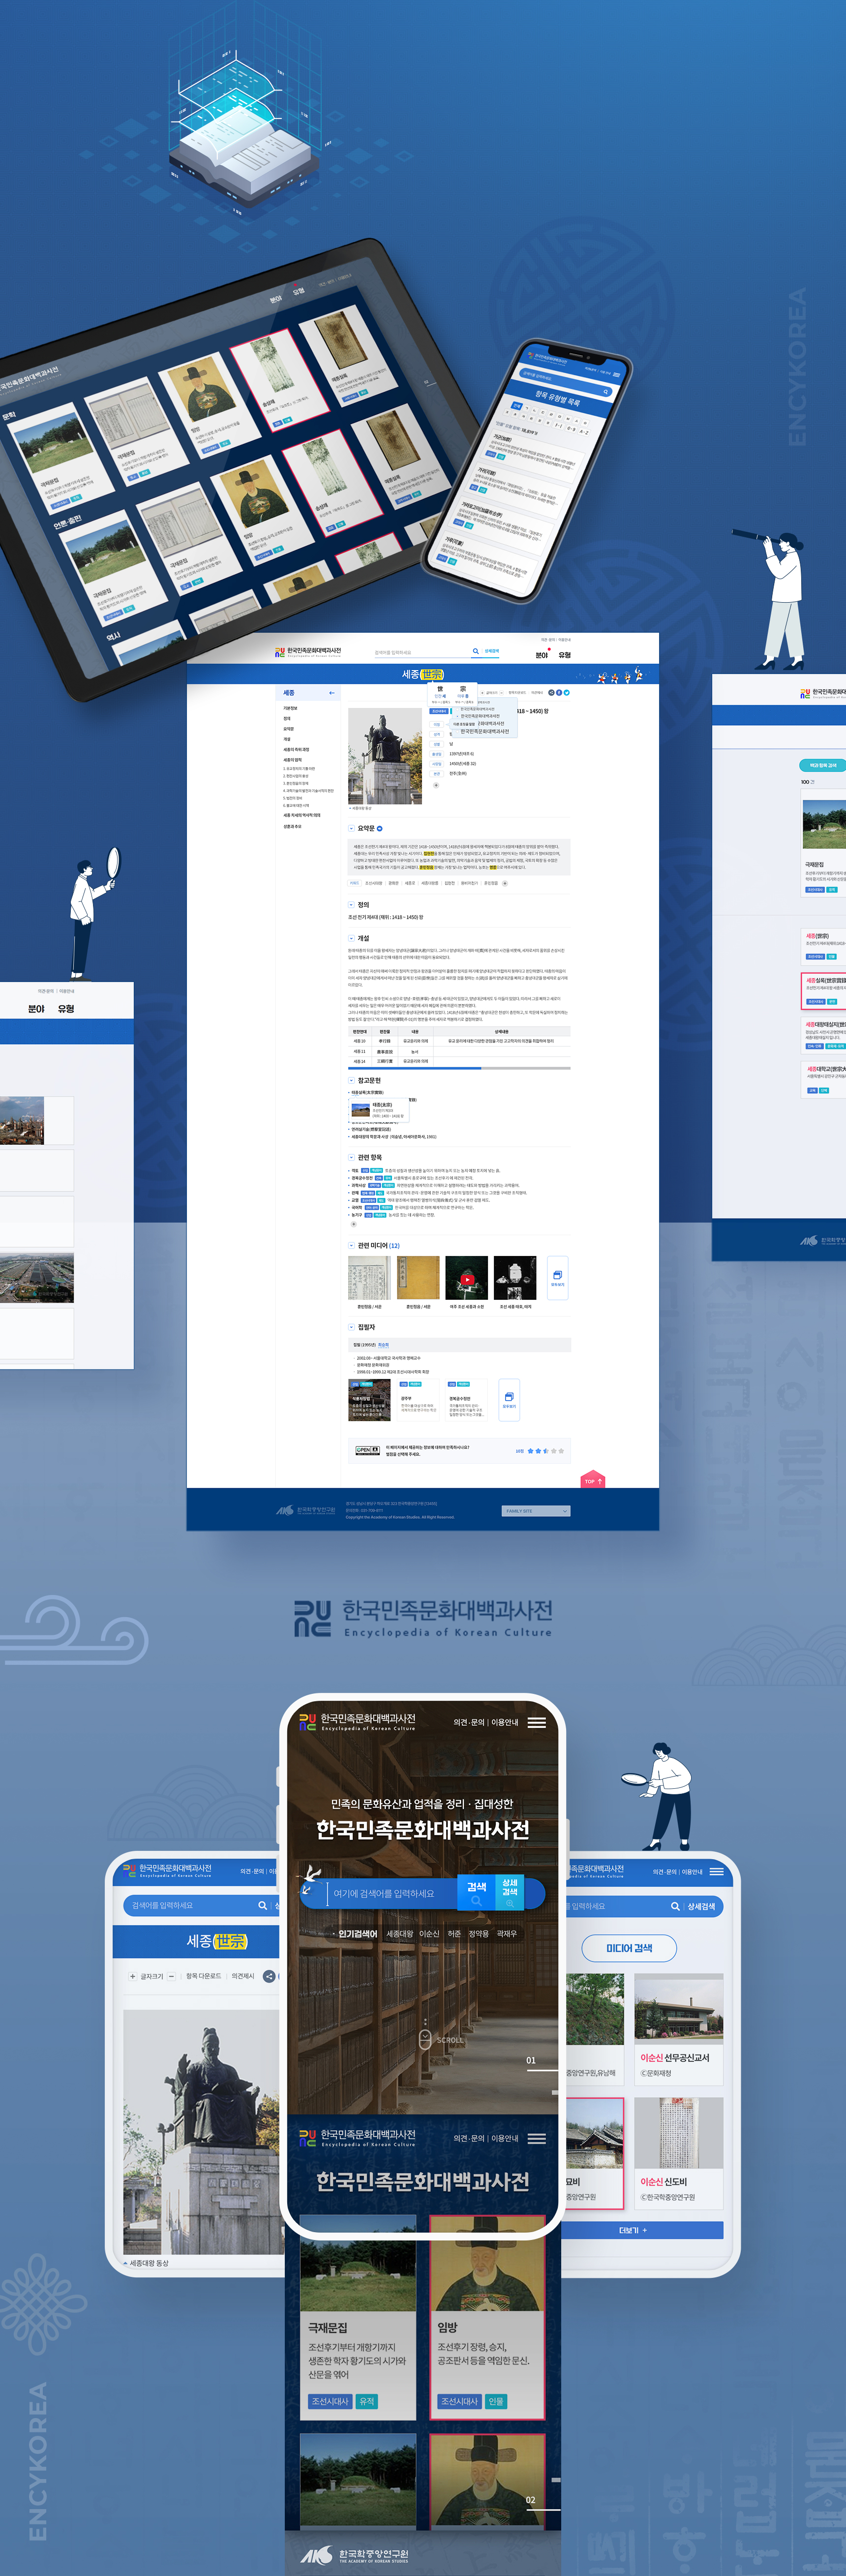Select popular search 세종대왕 on center phone
Viewport: 846px width, 2576px height.
tap(399, 1934)
